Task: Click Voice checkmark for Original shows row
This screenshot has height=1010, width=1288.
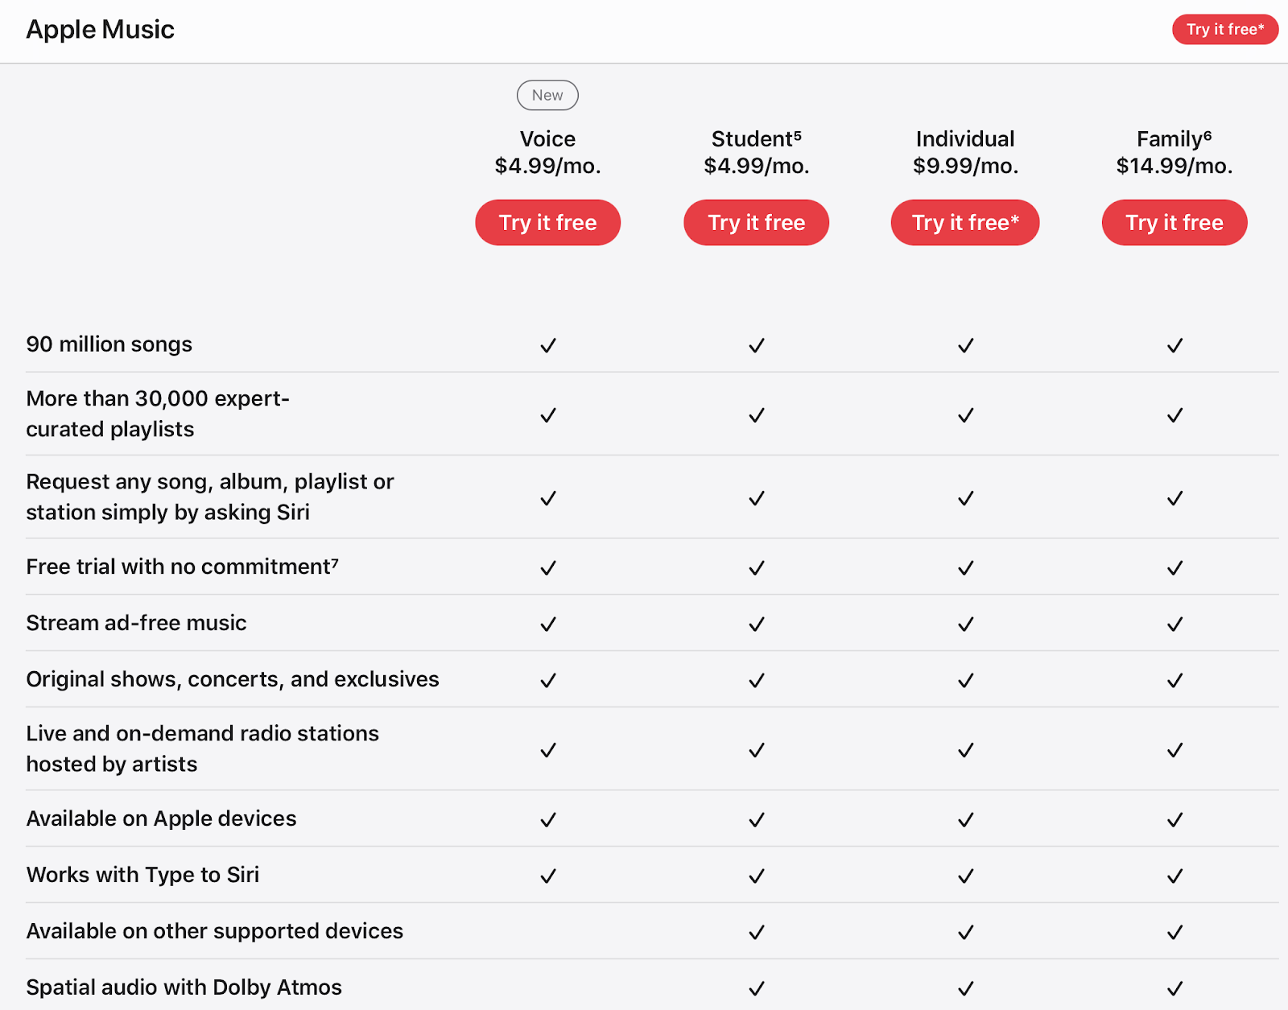Action: pyautogui.click(x=548, y=681)
